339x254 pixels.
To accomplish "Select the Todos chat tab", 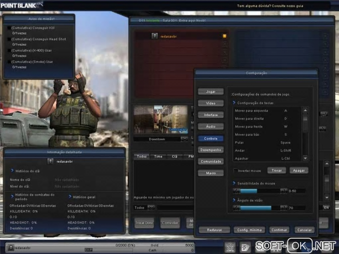I will tap(142, 157).
